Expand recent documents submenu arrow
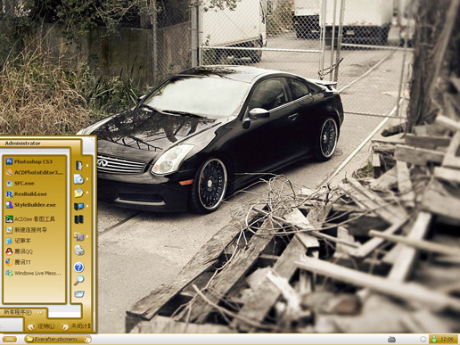The height and width of the screenshot is (345, 460). pyautogui.click(x=87, y=179)
